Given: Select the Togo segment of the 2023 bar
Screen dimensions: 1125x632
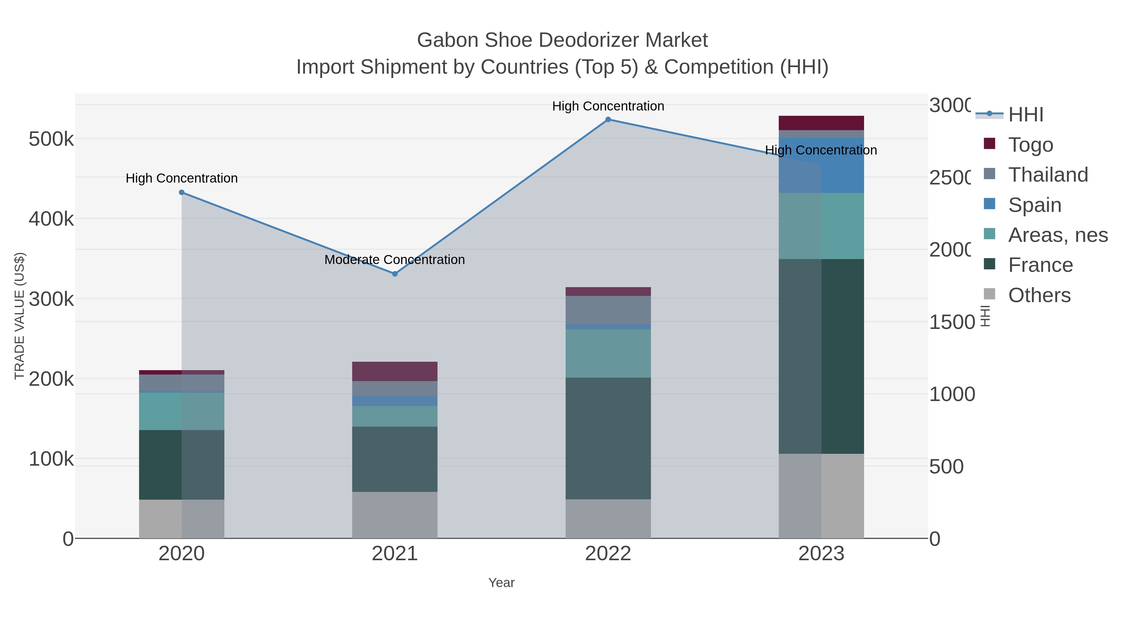Looking at the screenshot, I should 821,123.
